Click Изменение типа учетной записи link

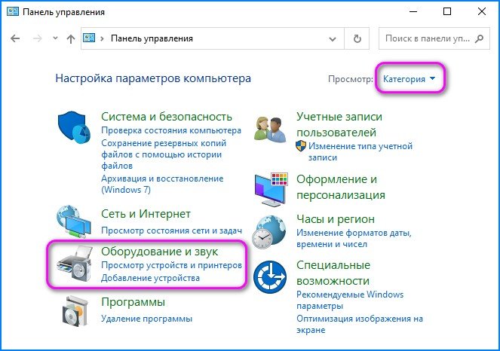click(360, 152)
